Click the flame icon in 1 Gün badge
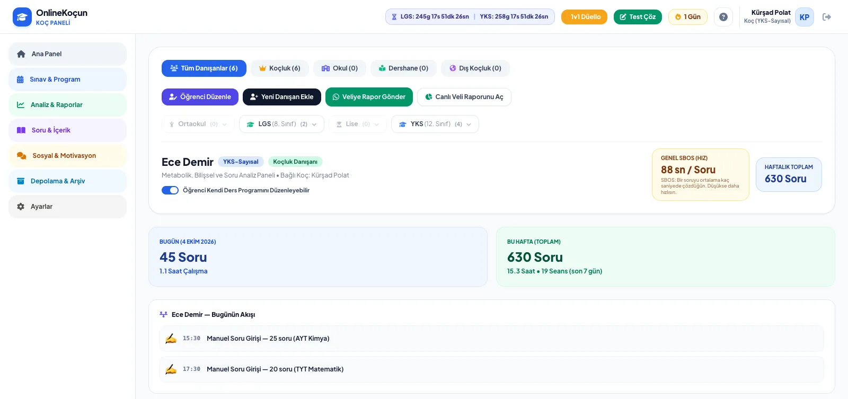The width and height of the screenshot is (848, 399). point(678,17)
